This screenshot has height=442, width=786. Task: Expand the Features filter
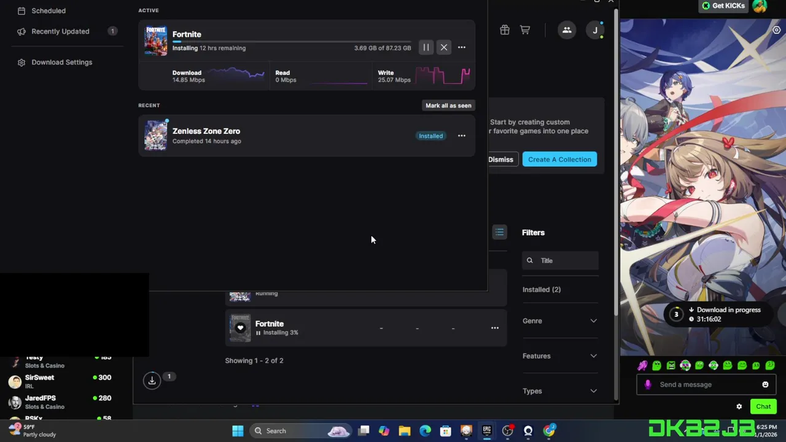tap(559, 355)
